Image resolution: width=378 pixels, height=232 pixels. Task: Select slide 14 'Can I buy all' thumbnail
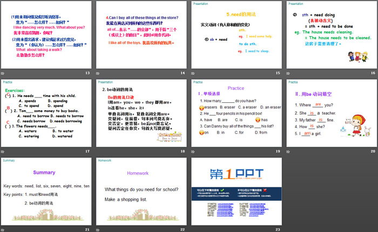[x=141, y=34]
